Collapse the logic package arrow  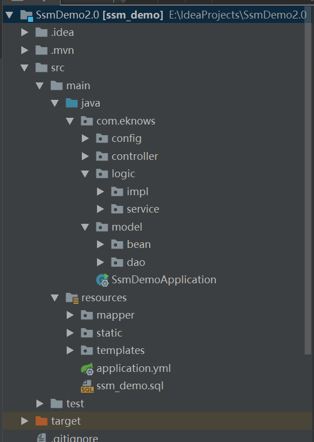pos(85,174)
